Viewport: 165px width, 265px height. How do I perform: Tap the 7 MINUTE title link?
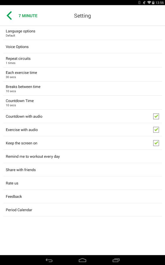coord(28,16)
